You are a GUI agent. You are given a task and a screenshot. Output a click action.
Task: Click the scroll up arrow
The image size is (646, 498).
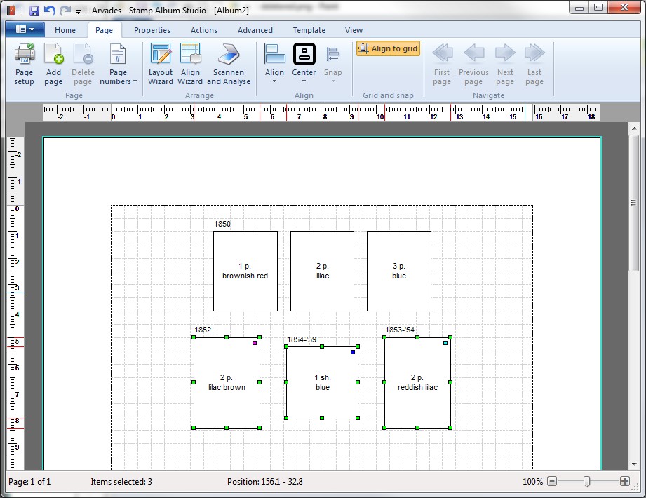[x=634, y=128]
